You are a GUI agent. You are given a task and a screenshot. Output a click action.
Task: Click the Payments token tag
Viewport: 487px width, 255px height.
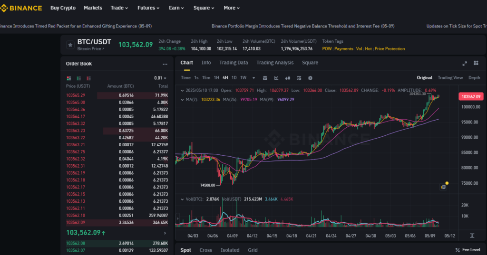click(x=344, y=49)
